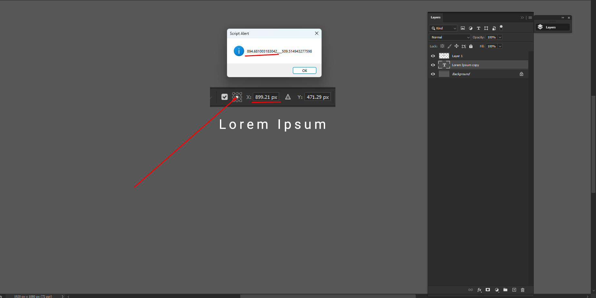Lock transparent pixels for the layer
Viewport: 596px width, 298px height.
click(442, 46)
